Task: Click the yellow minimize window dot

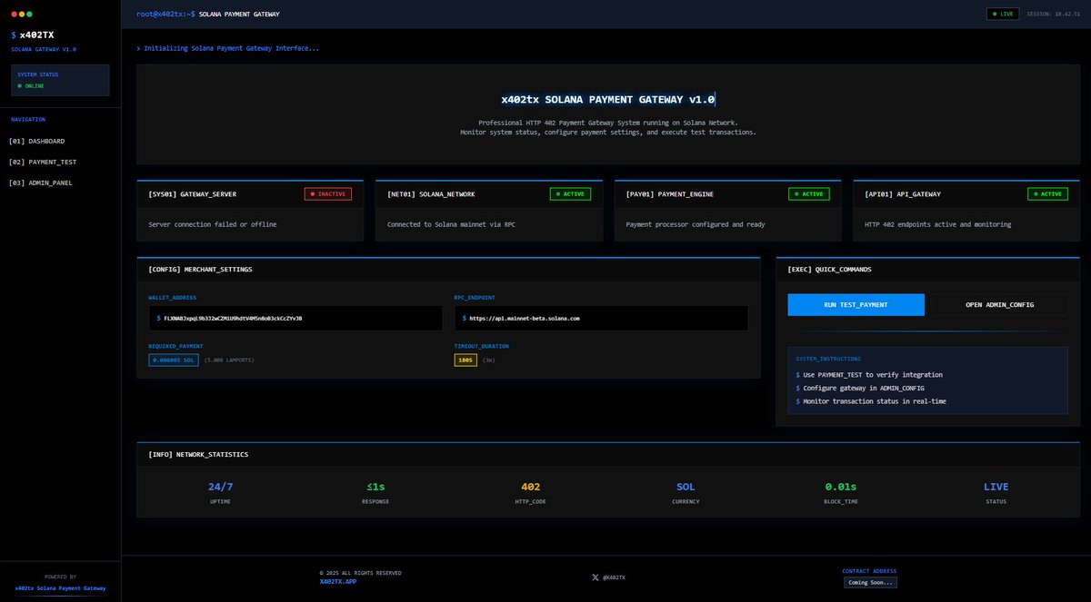Action: 22,15
